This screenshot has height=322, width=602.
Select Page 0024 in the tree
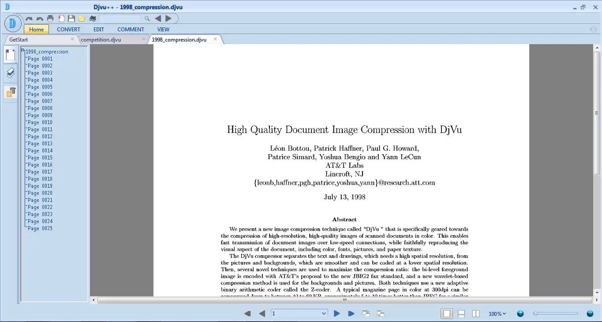40,221
